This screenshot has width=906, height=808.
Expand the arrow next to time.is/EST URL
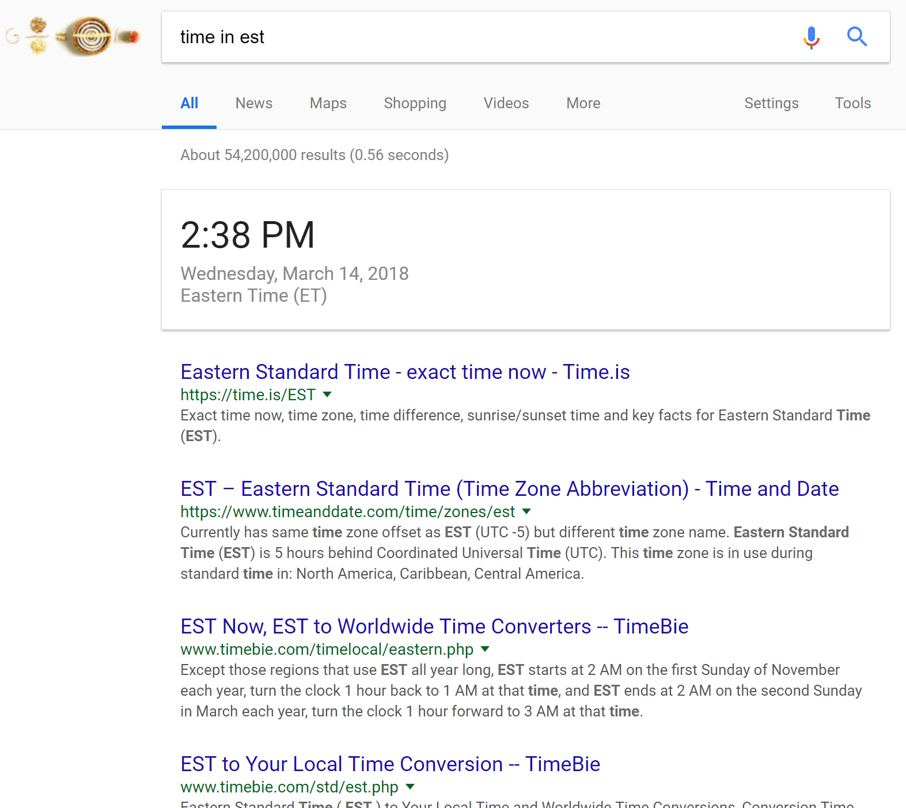327,394
